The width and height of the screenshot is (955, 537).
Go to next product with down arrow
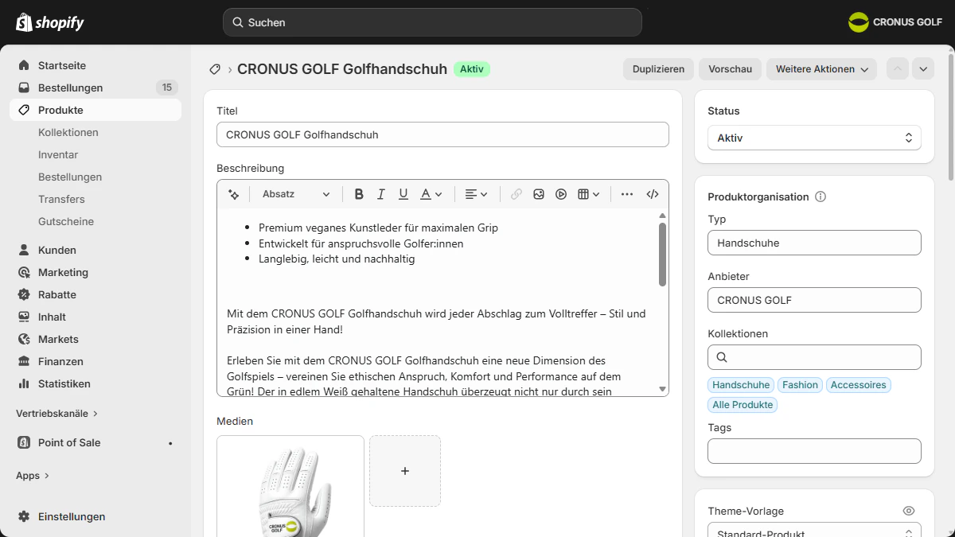point(923,69)
